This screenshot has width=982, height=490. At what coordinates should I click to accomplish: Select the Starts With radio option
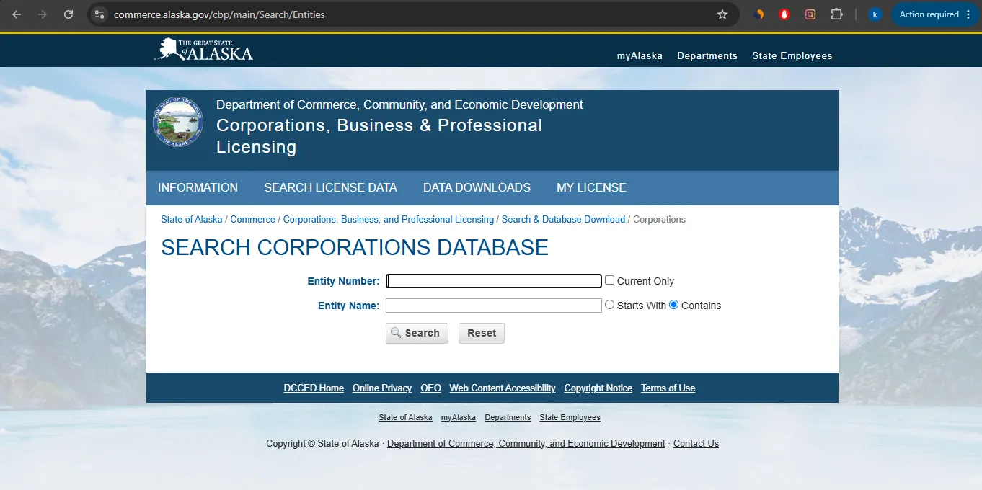[609, 305]
